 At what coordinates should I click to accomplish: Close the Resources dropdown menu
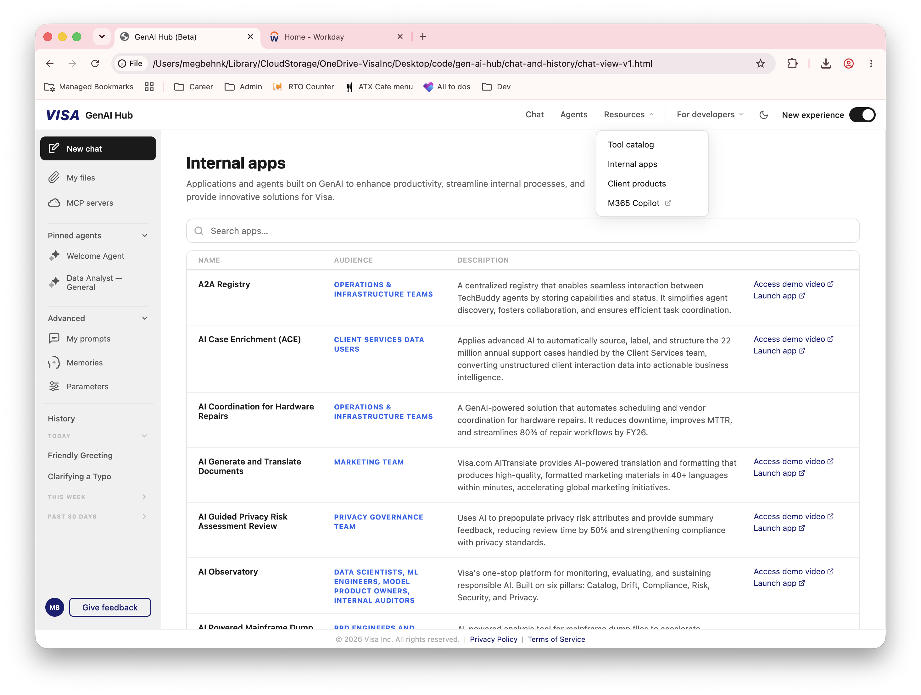click(x=629, y=114)
